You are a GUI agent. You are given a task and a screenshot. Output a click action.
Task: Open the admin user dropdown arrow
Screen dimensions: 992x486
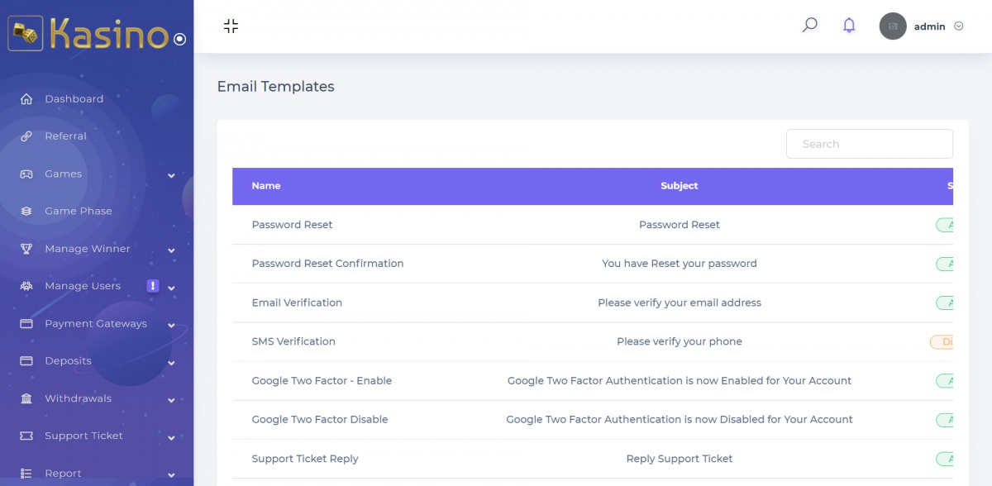[959, 26]
